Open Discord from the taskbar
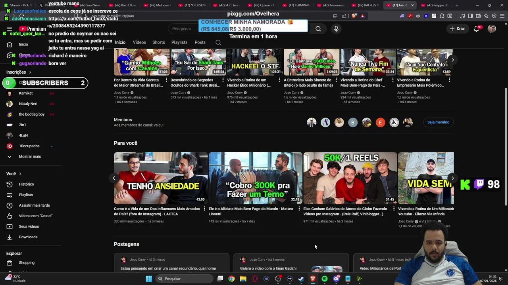The image size is (508, 285). (336, 279)
